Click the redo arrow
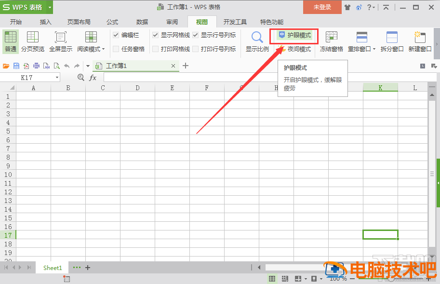The height and width of the screenshot is (284, 440). tap(77, 66)
